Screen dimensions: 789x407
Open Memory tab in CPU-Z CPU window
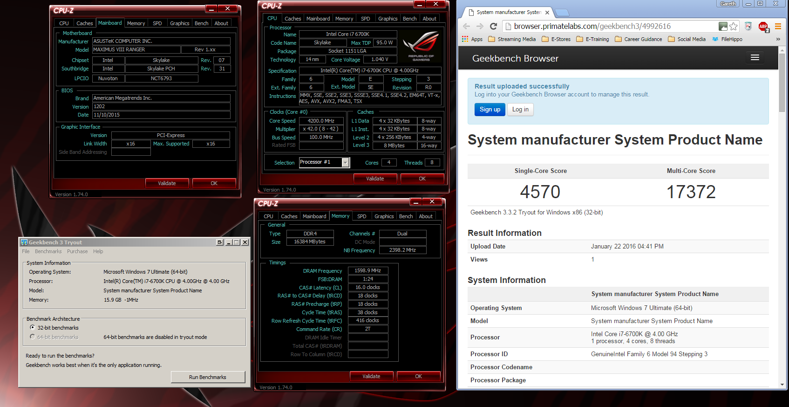pos(344,19)
